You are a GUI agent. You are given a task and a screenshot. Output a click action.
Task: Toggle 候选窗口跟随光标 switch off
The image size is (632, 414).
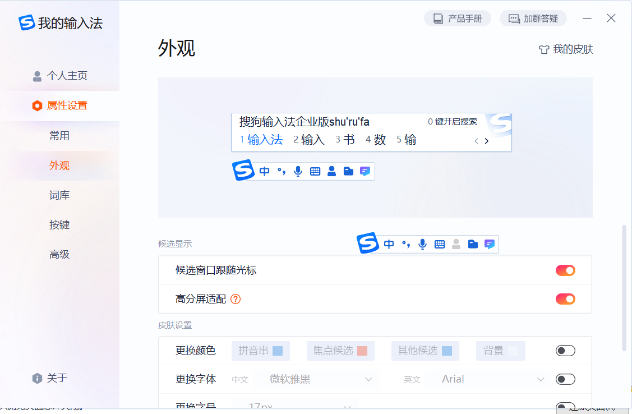click(565, 270)
